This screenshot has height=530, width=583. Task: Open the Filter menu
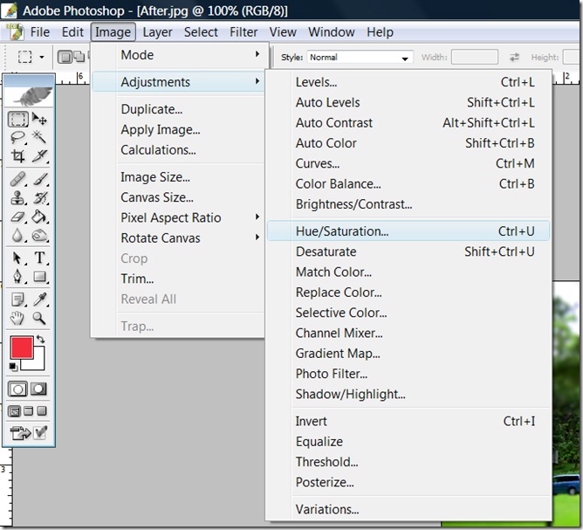coord(243,32)
